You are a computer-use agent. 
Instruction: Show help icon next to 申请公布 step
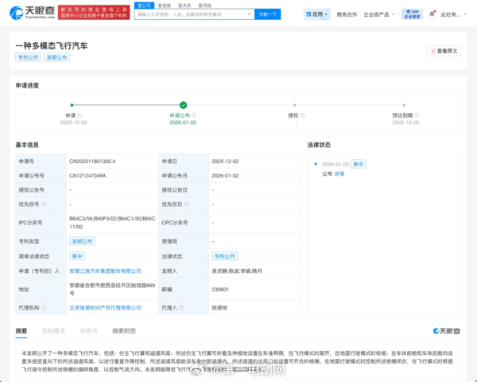[x=194, y=115]
